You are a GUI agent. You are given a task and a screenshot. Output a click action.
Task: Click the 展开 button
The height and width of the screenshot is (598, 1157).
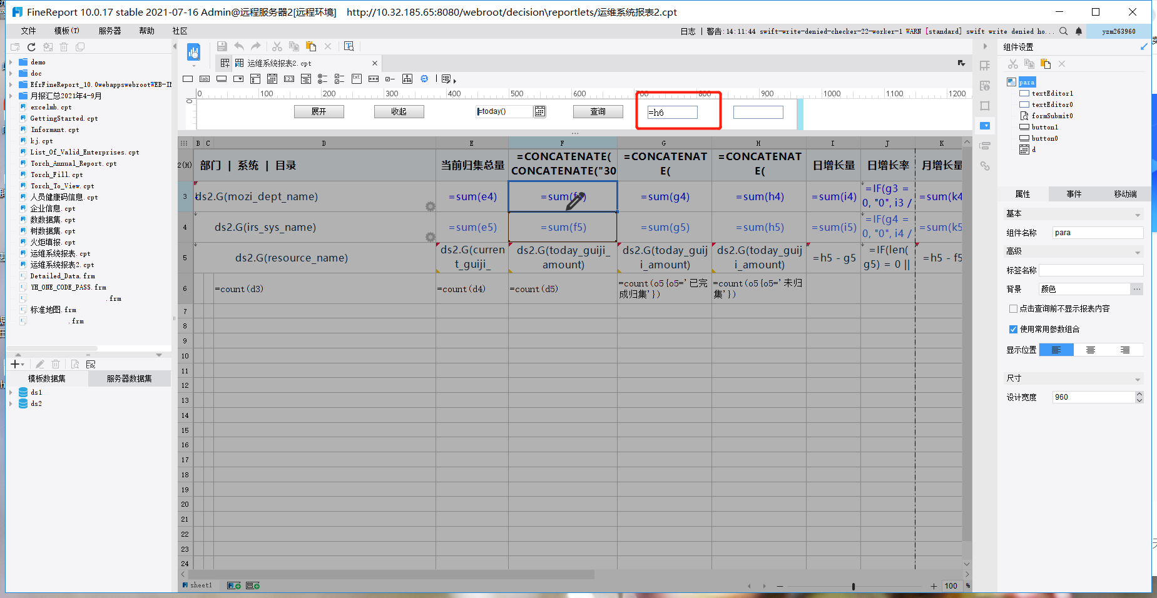319,111
